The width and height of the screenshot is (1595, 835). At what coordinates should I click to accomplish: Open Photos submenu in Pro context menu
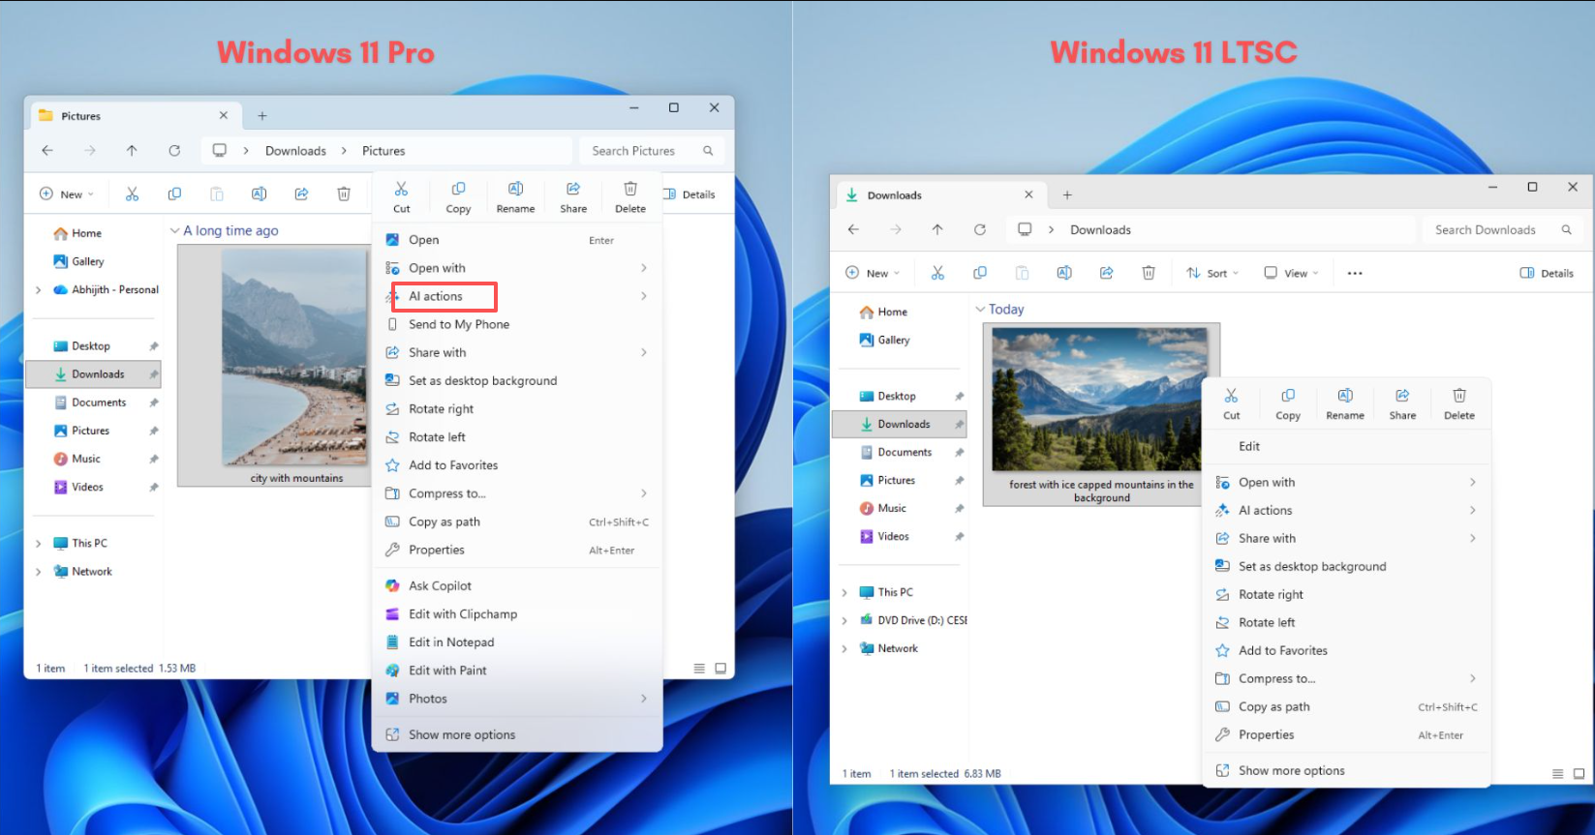tap(517, 698)
